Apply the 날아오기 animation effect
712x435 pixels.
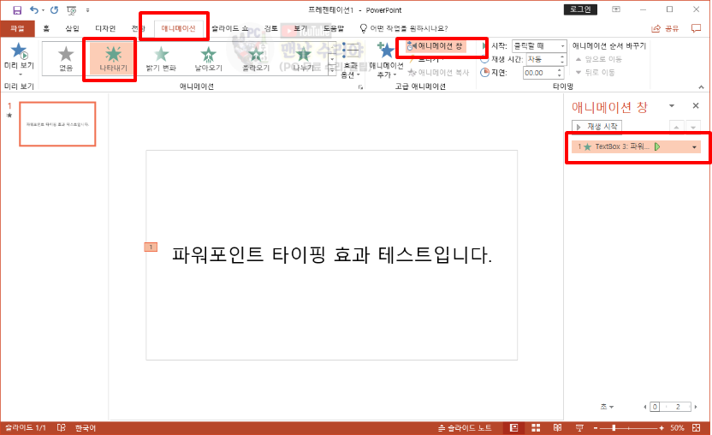pyautogui.click(x=209, y=58)
